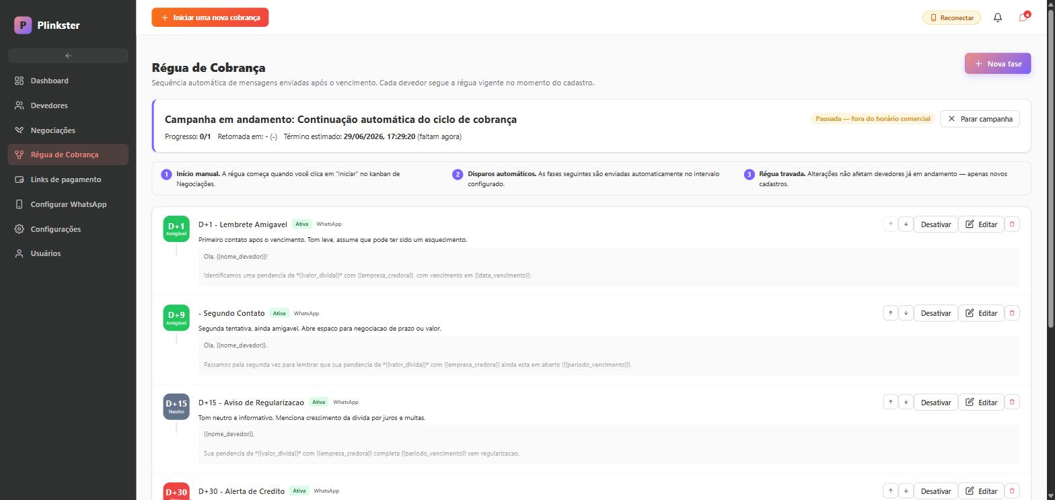Click Iniciar uma nova cobrança button

tap(210, 17)
